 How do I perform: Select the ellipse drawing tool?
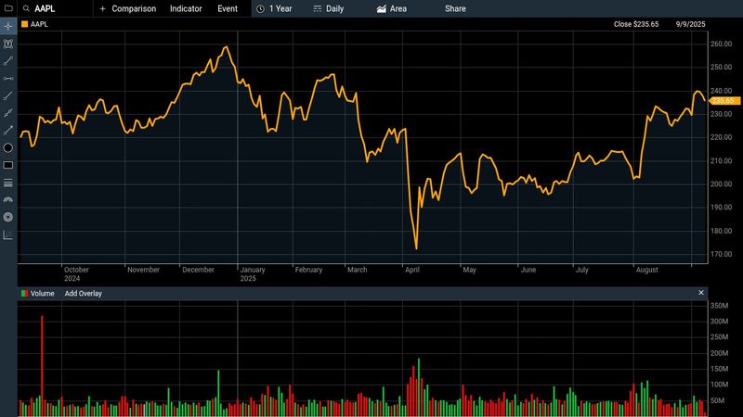pos(8,147)
